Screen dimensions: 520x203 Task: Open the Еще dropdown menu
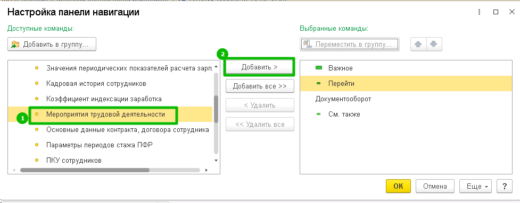476,186
